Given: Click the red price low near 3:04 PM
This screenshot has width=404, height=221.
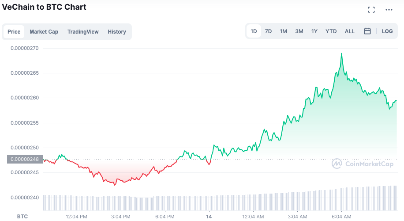Looking at the screenshot, I should pyautogui.click(x=115, y=185).
